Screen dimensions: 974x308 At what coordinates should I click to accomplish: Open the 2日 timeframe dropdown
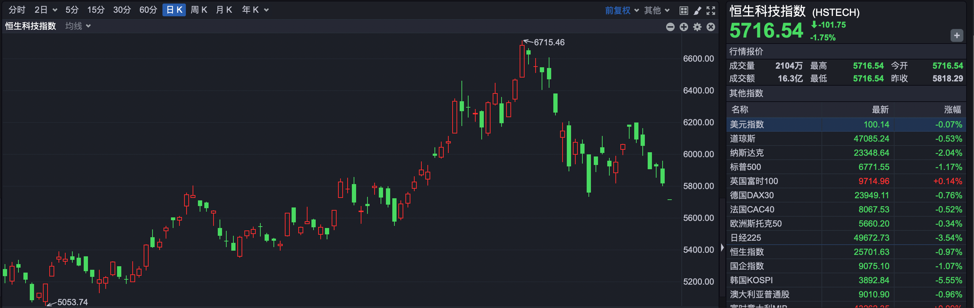45,10
